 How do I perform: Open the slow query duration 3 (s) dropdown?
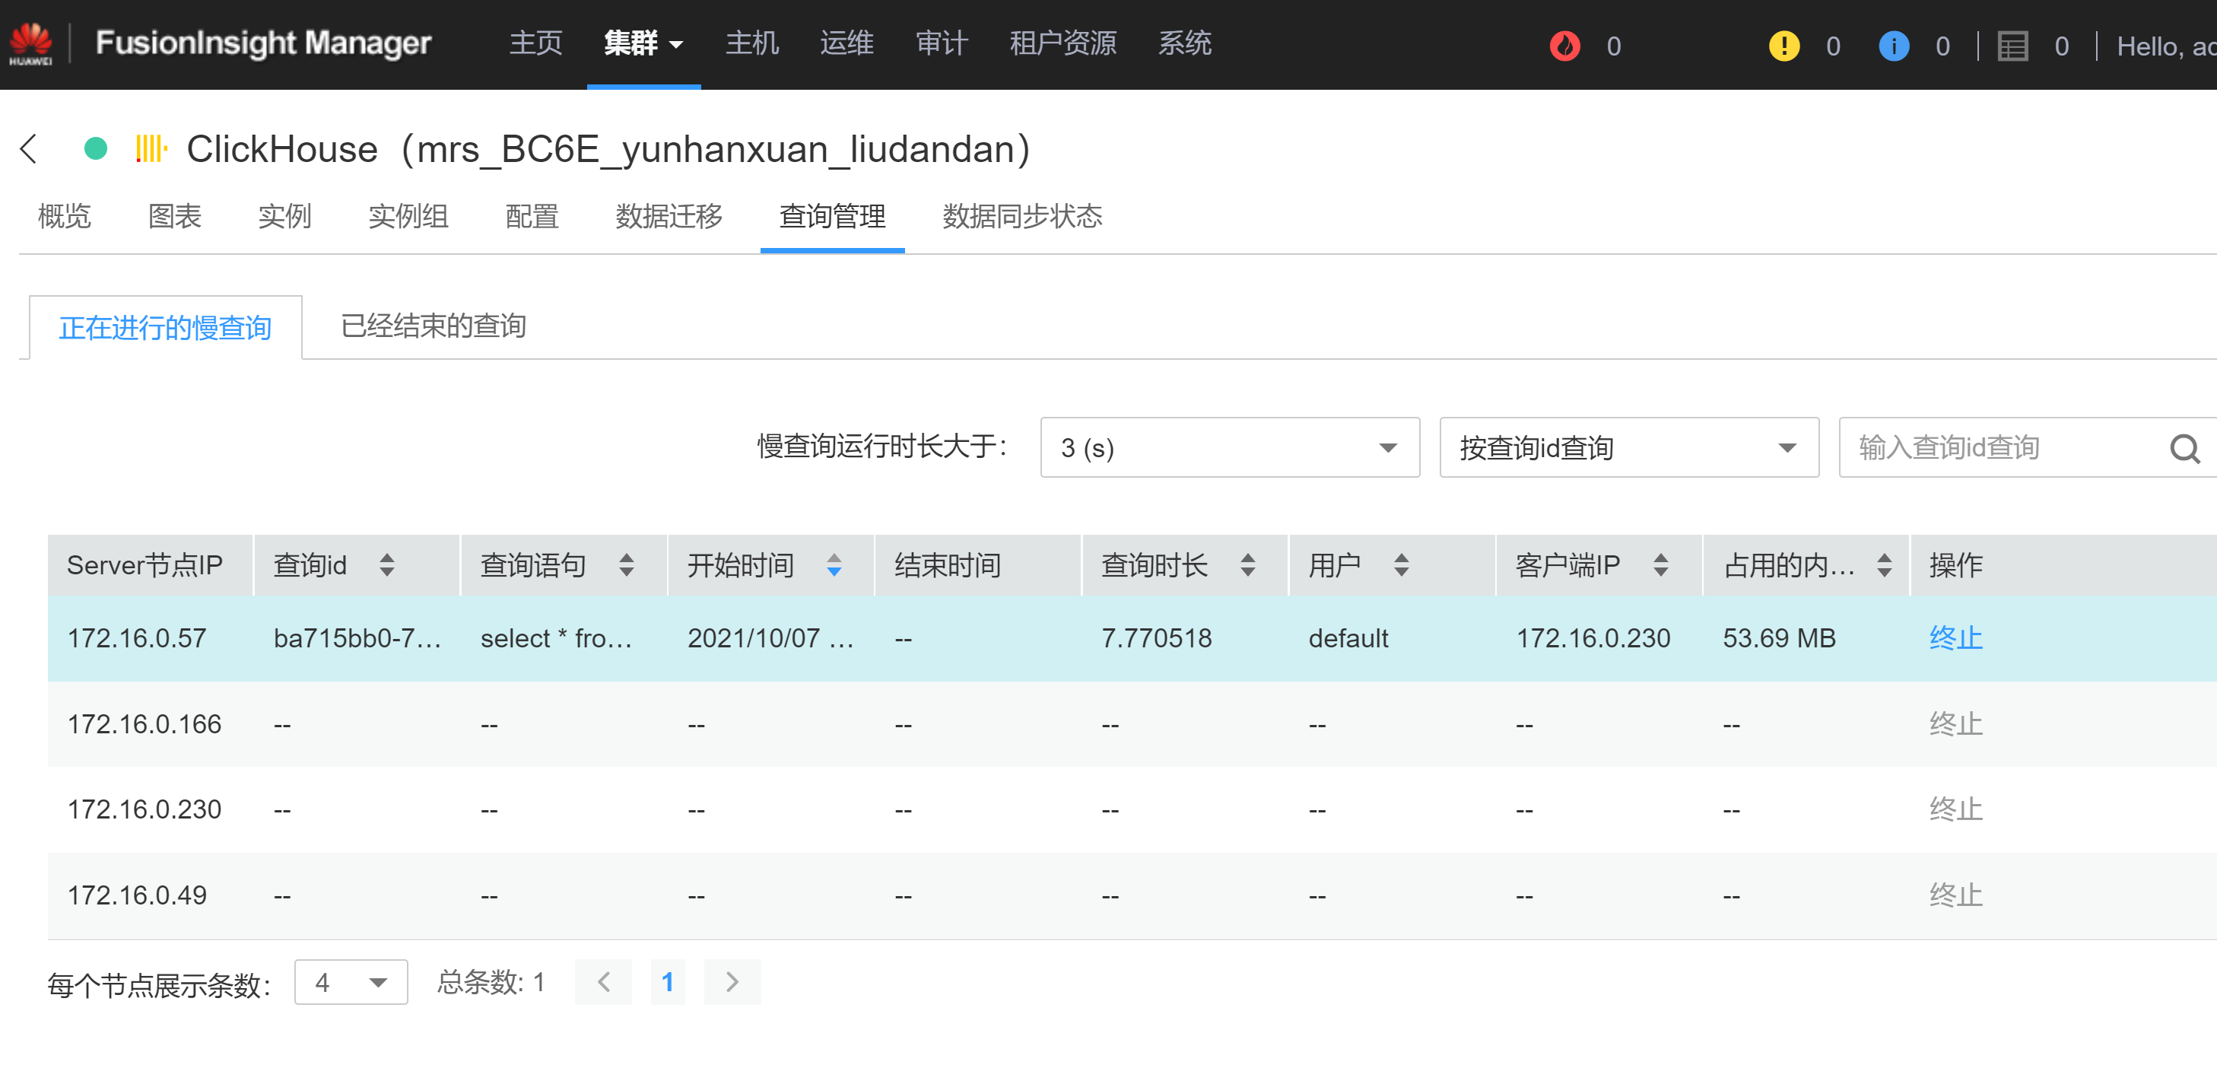pyautogui.click(x=1229, y=448)
